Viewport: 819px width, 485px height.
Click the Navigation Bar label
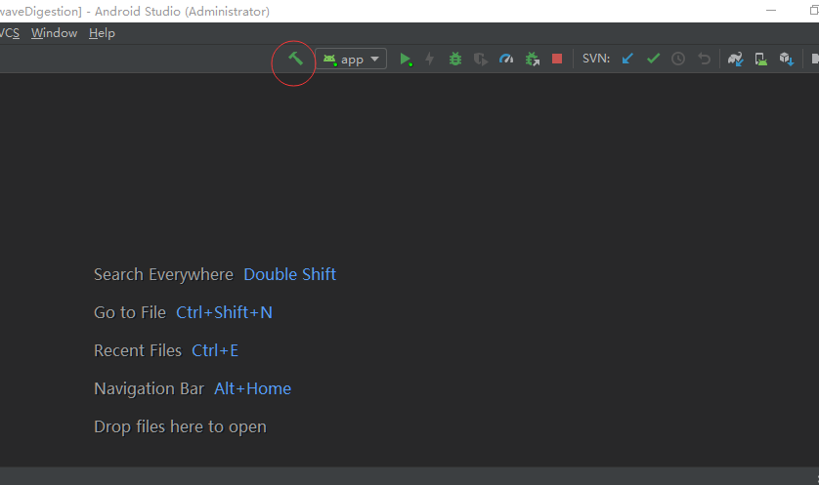(x=149, y=388)
